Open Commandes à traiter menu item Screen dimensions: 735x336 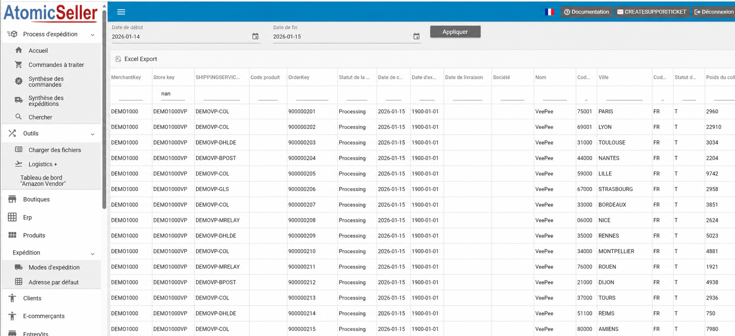[56, 65]
